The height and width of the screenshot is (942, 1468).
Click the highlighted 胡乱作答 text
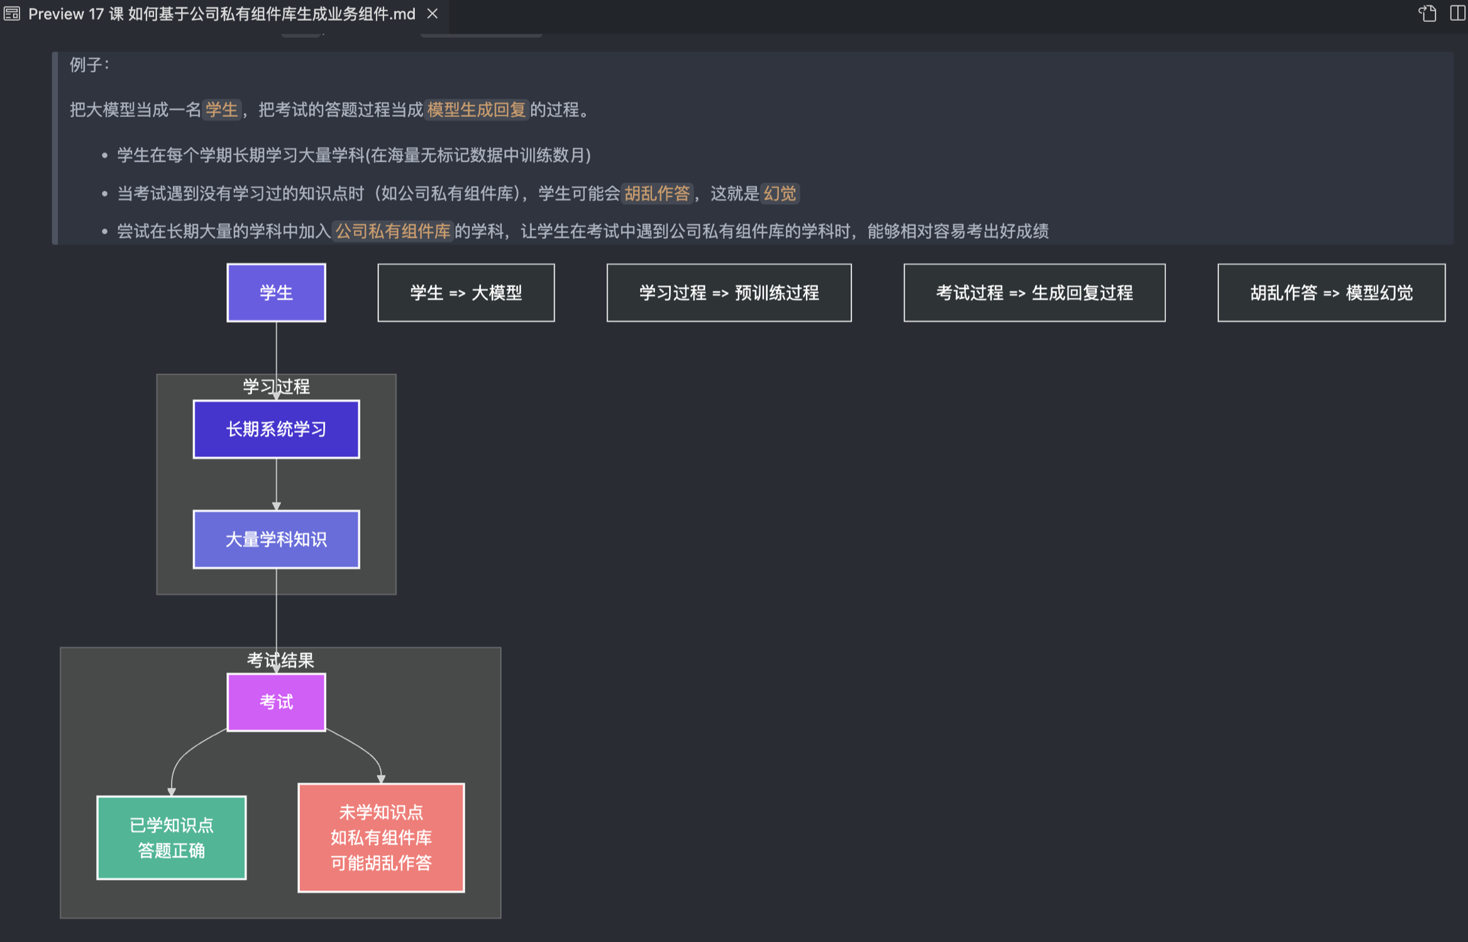coord(657,194)
